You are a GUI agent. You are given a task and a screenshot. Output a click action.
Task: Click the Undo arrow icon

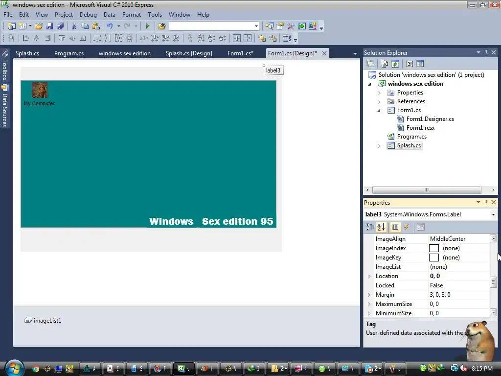coord(110,26)
